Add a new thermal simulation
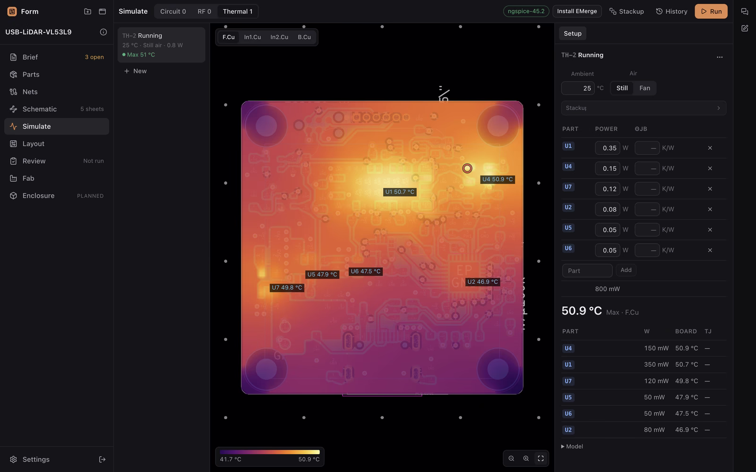This screenshot has width=756, height=472. click(135, 71)
